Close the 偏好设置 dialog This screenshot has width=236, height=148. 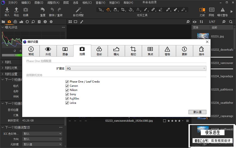(x=207, y=42)
